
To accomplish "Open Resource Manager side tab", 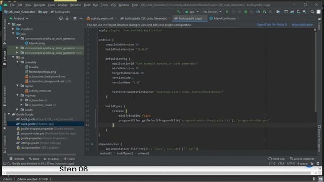I will 5,31.
